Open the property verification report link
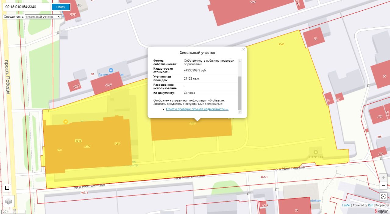The height and width of the screenshot is (214, 390). (197, 109)
